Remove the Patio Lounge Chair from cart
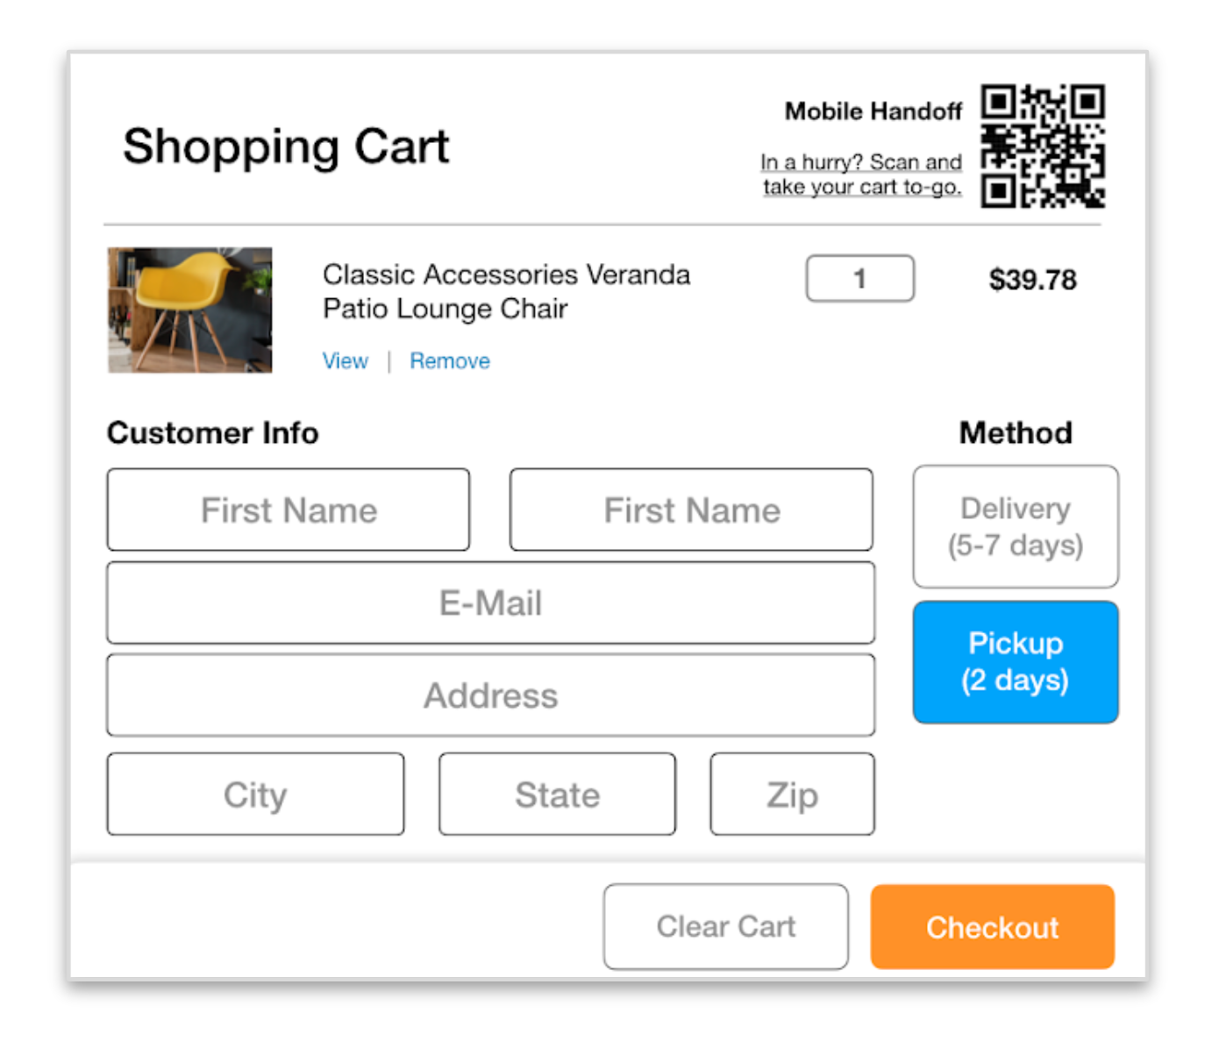 pos(450,360)
